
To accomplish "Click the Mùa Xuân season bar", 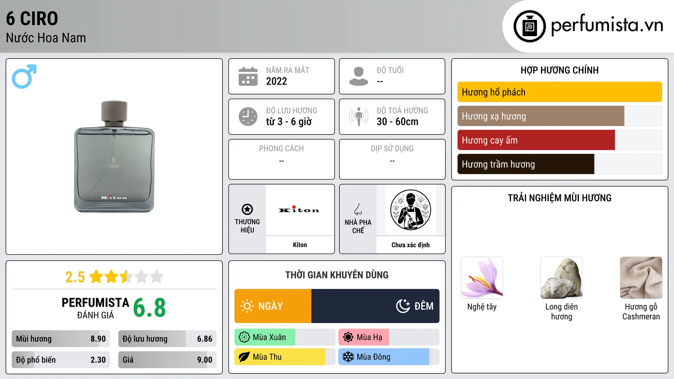I will click(285, 337).
